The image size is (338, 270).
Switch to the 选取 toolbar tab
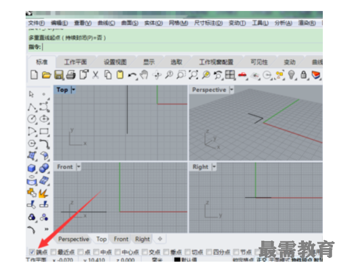tap(176, 62)
